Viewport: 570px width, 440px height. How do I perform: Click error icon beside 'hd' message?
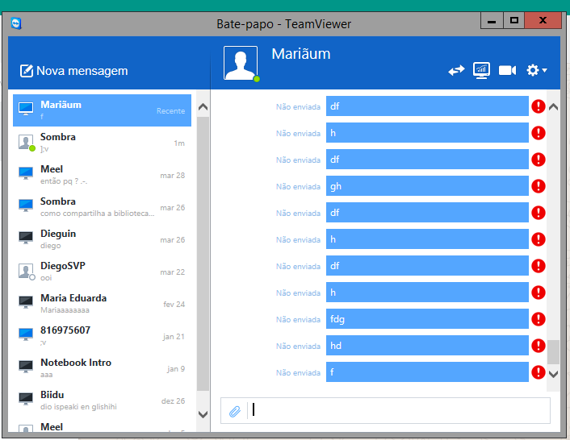(538, 346)
